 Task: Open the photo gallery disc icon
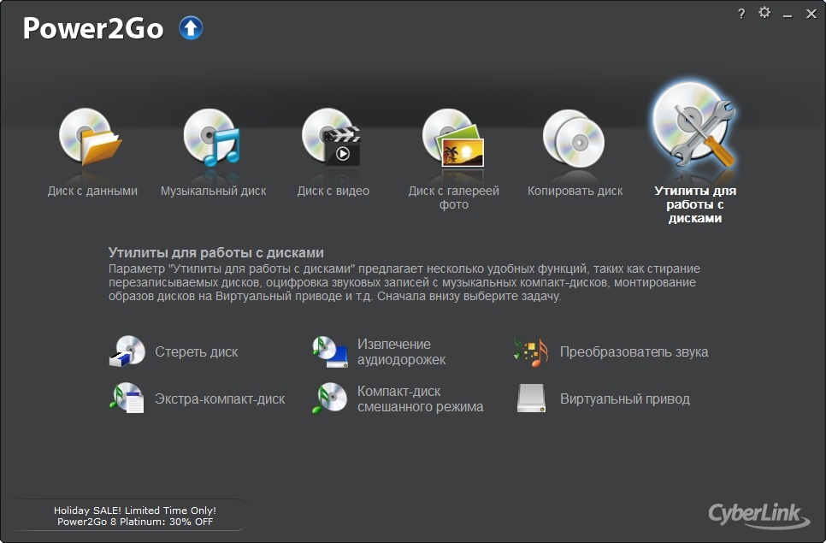(453, 138)
